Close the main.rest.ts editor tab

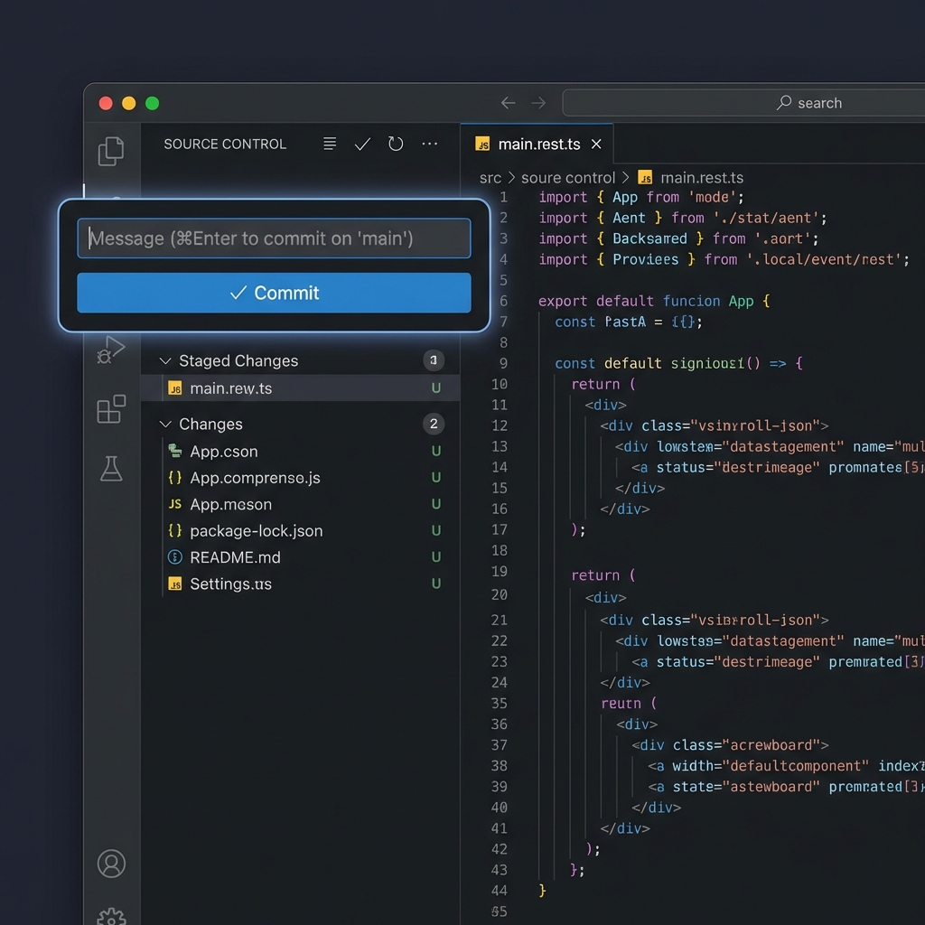[x=595, y=143]
